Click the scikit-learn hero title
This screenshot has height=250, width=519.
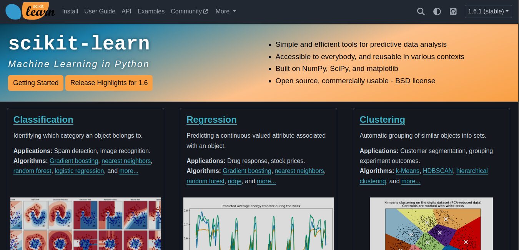click(x=79, y=44)
